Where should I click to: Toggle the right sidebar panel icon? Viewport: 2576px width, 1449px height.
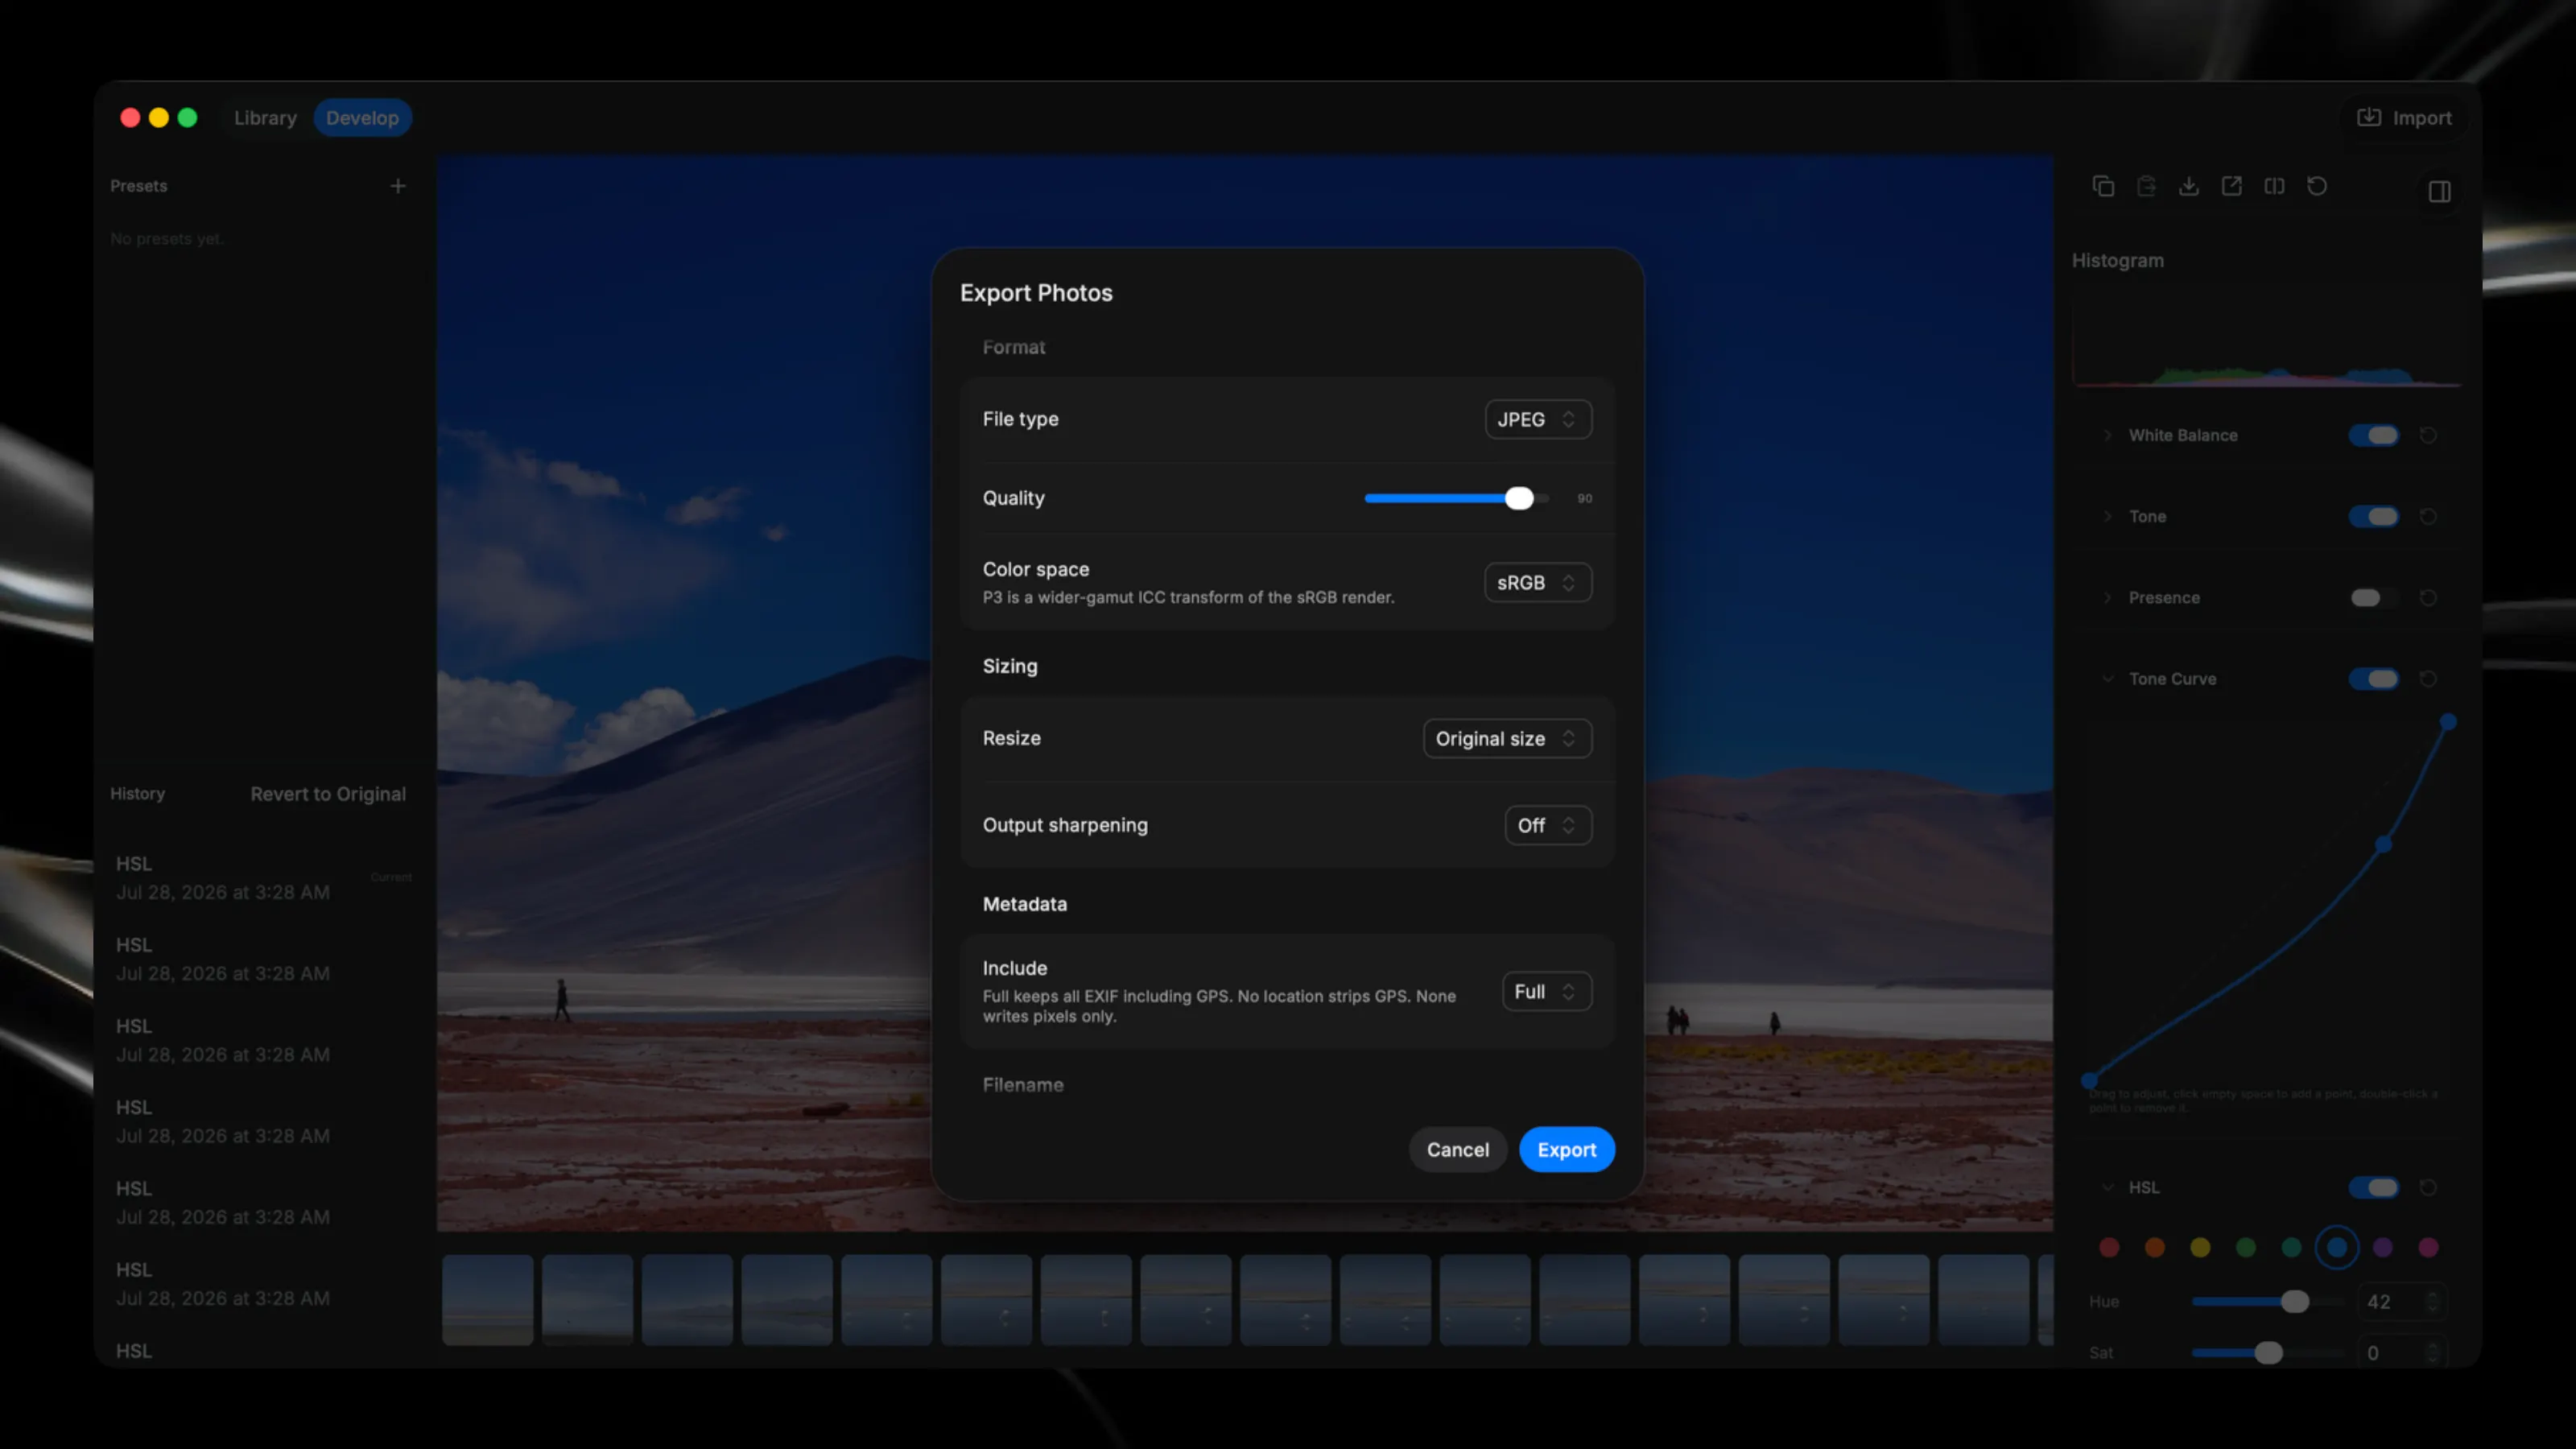click(2439, 191)
